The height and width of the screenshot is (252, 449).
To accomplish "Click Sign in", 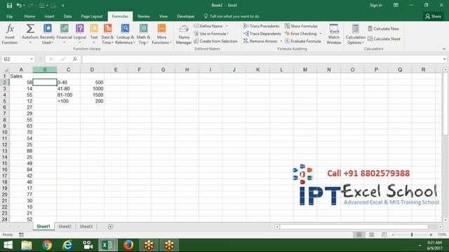I will pos(376,5).
